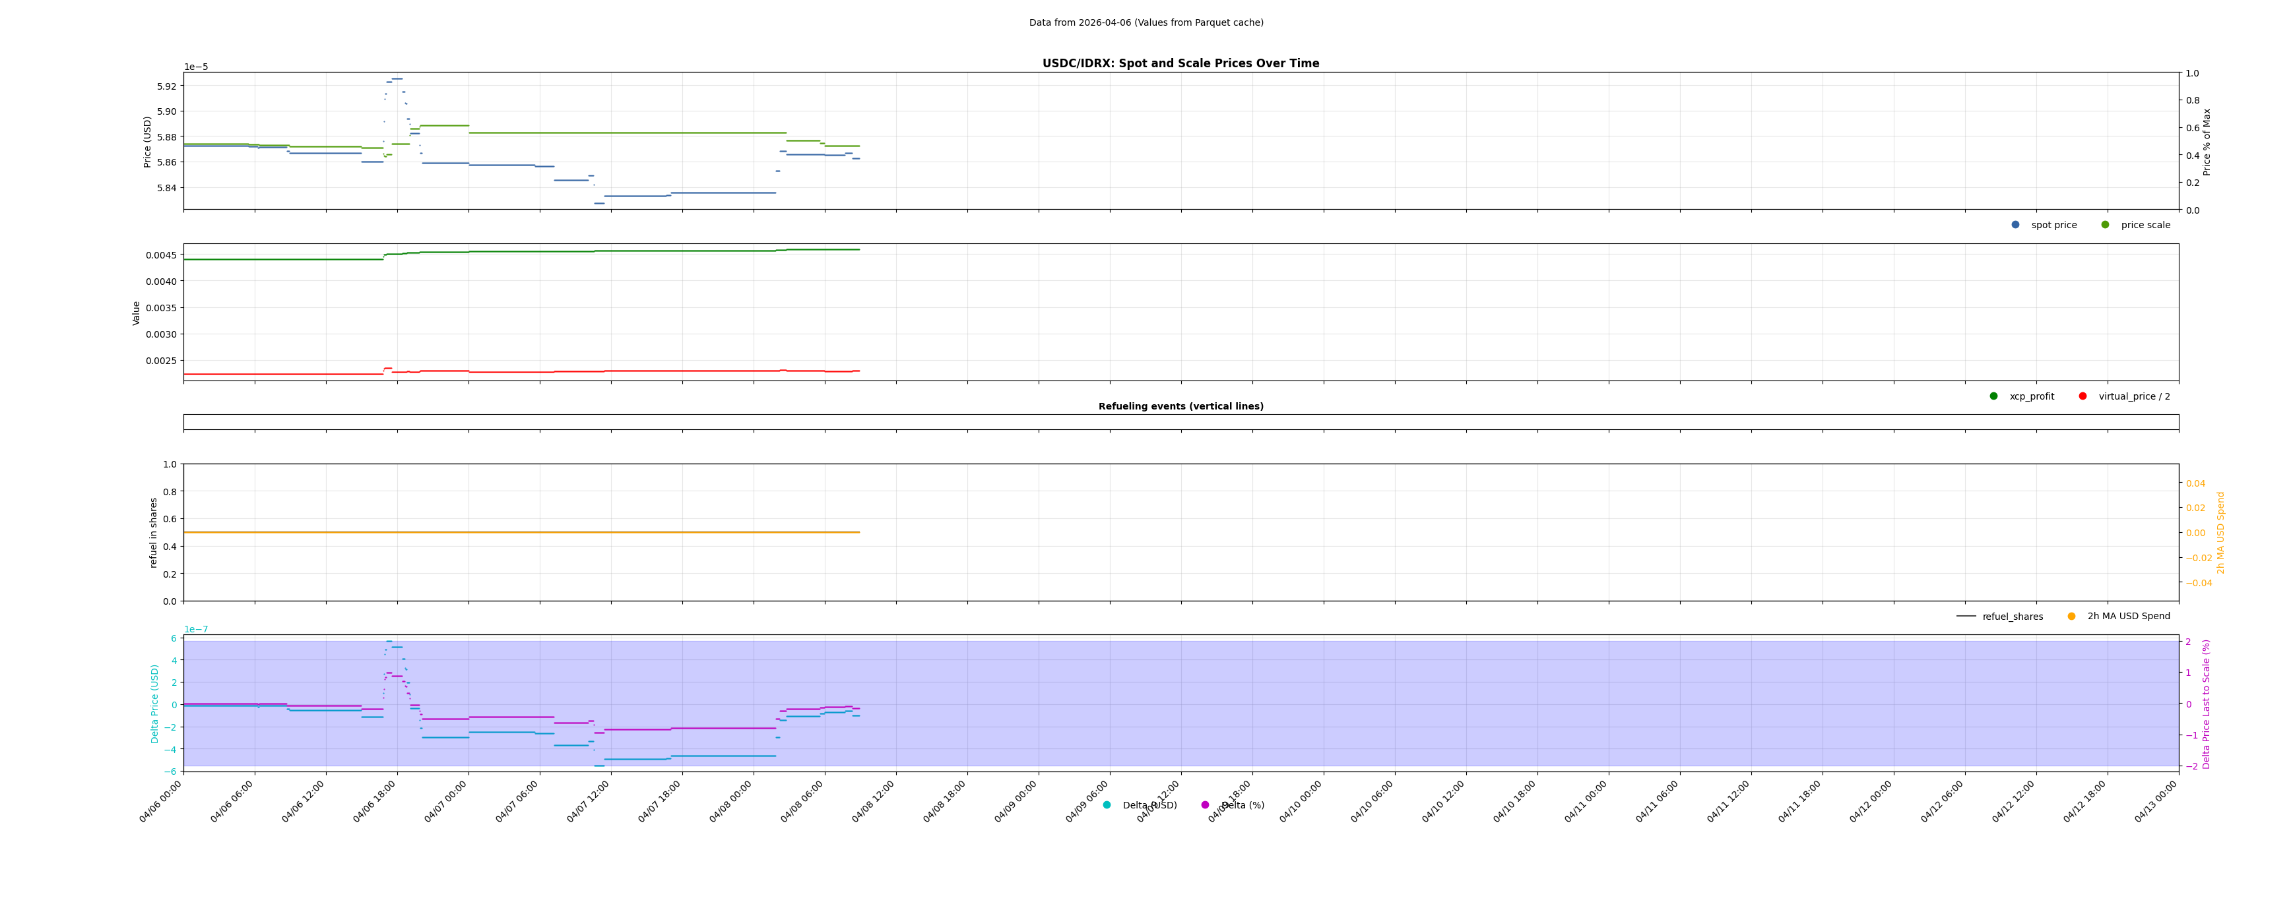Click the red virtual_price / 2 legend dot
2293x908 pixels.
click(x=2083, y=397)
